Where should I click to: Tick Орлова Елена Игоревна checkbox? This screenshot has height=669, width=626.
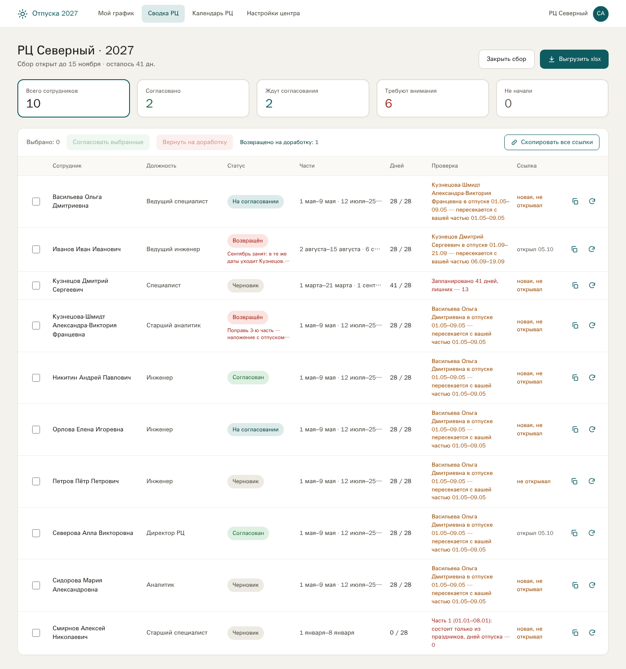point(36,430)
